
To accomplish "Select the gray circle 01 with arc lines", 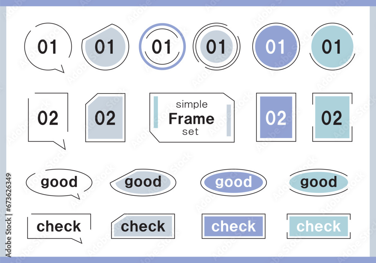I will [x=217, y=47].
